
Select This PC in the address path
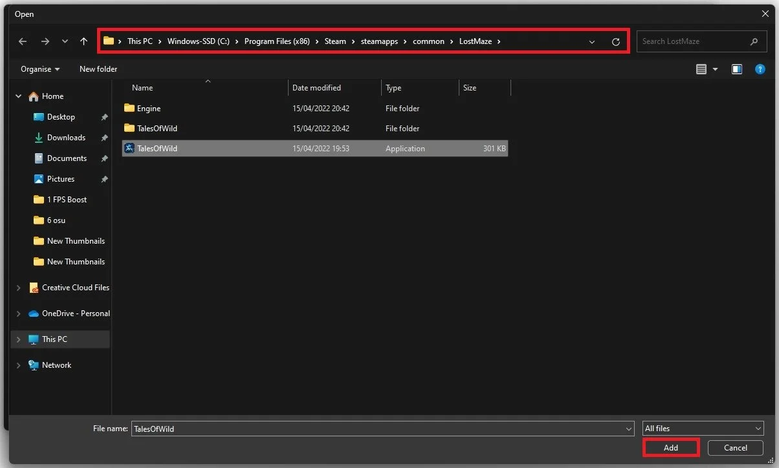(140, 41)
